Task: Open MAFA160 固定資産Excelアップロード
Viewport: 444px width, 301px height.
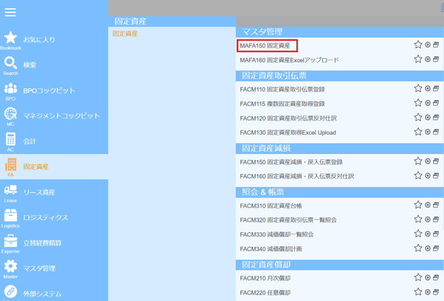Action: (x=289, y=60)
